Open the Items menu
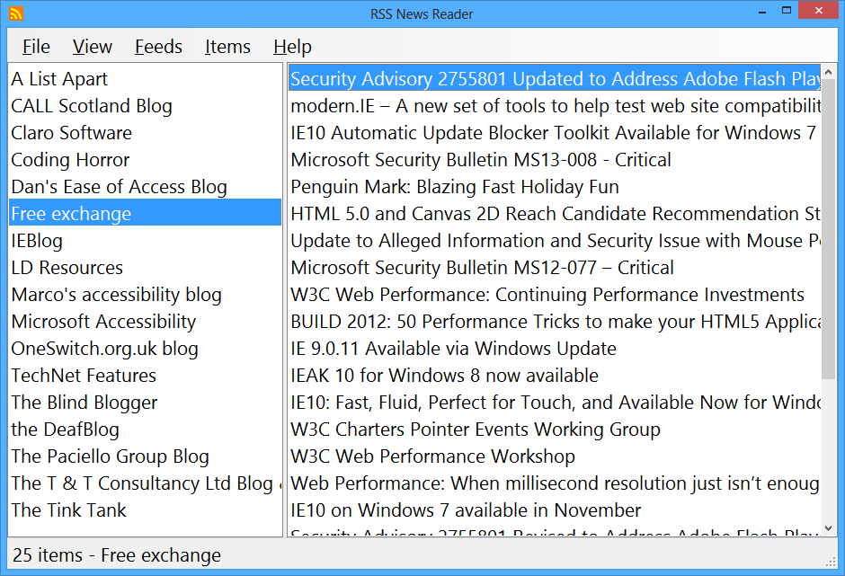845x576 pixels. tap(227, 47)
